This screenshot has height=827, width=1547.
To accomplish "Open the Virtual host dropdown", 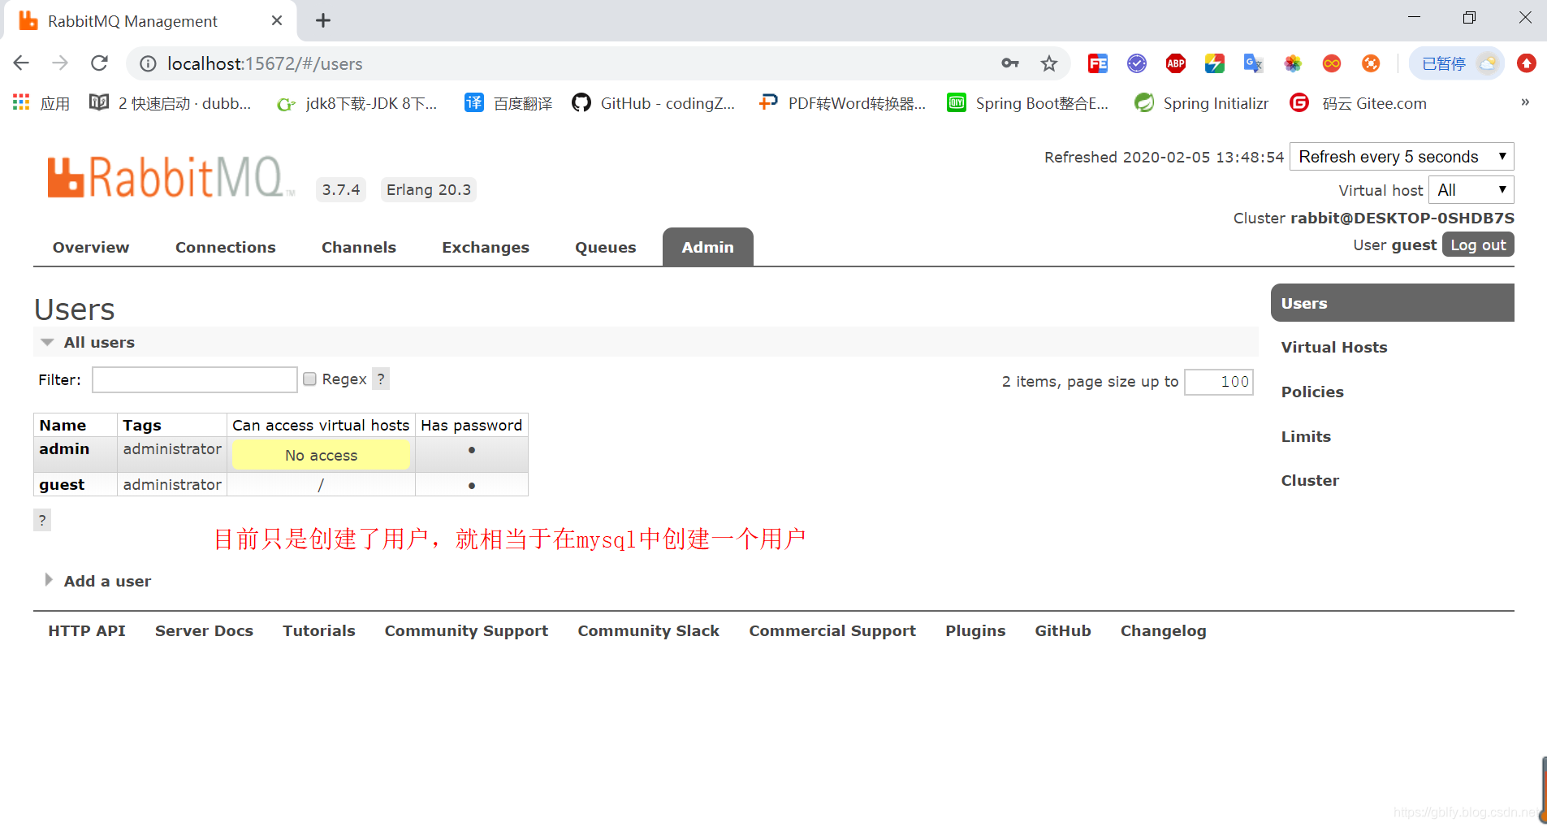I will coord(1471,189).
